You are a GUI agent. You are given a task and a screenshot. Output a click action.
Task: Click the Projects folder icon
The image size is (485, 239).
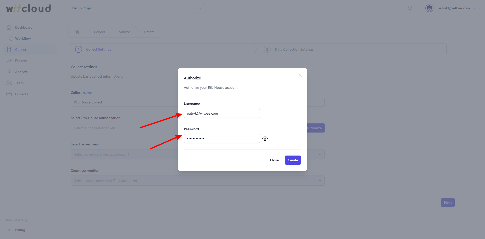point(9,94)
